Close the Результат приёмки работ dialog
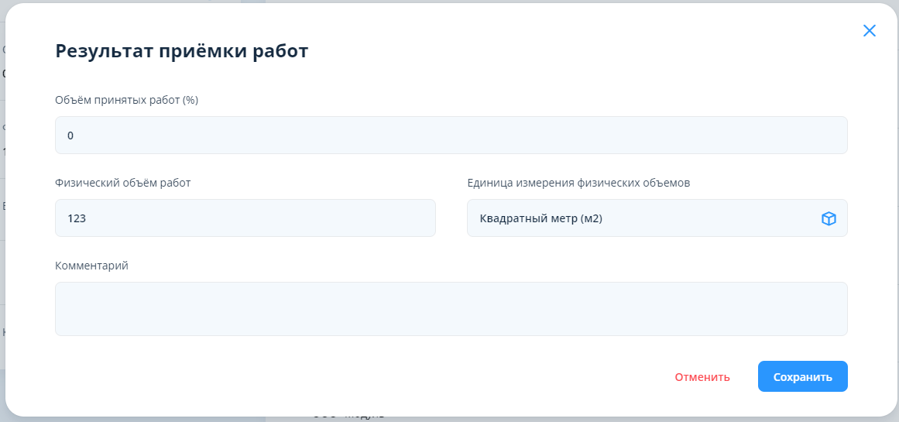899x422 pixels. 869,31
